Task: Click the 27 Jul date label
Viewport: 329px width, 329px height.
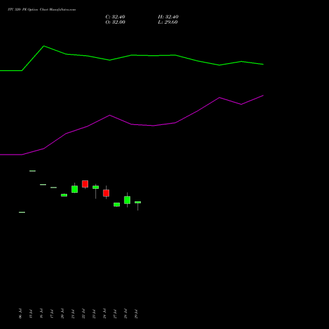Action: 115,314
